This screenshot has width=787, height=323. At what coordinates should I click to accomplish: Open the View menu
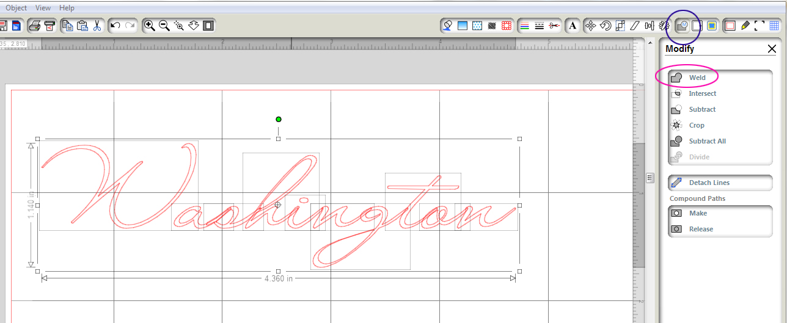(x=43, y=8)
